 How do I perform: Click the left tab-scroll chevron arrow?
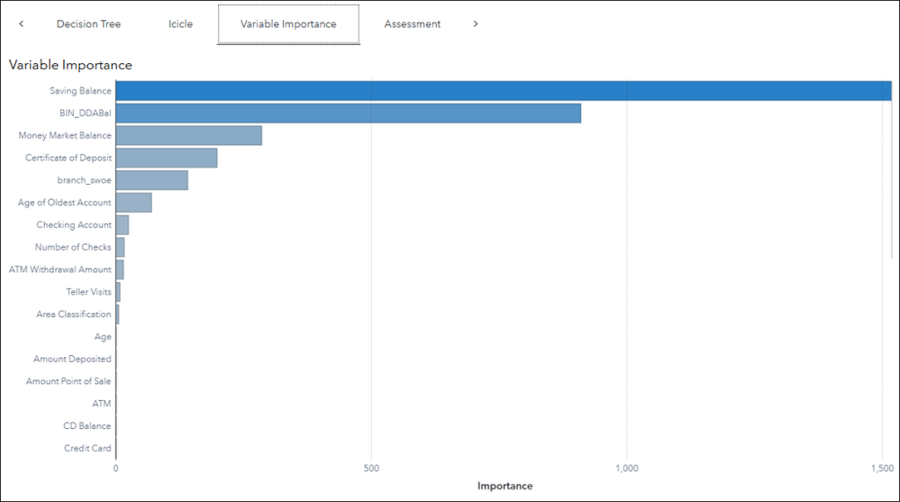pyautogui.click(x=22, y=24)
